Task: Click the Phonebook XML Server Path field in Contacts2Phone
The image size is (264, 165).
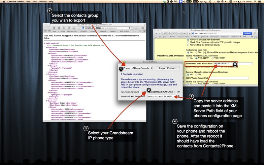Action: pos(161,96)
